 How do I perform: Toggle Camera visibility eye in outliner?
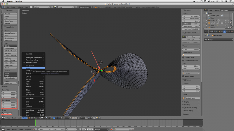pos(226,20)
